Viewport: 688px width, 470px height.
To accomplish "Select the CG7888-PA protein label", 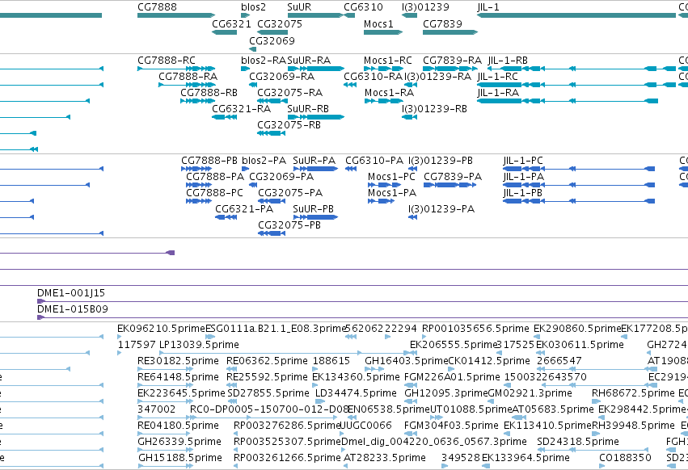I will point(215,177).
